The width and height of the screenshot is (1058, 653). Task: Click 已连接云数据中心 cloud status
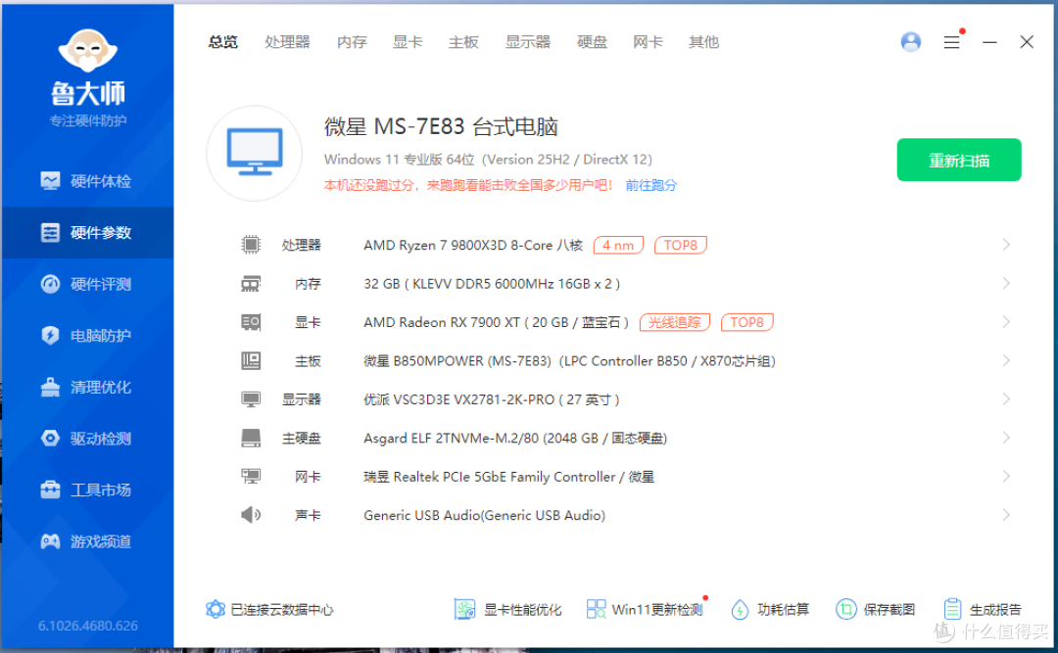click(270, 609)
